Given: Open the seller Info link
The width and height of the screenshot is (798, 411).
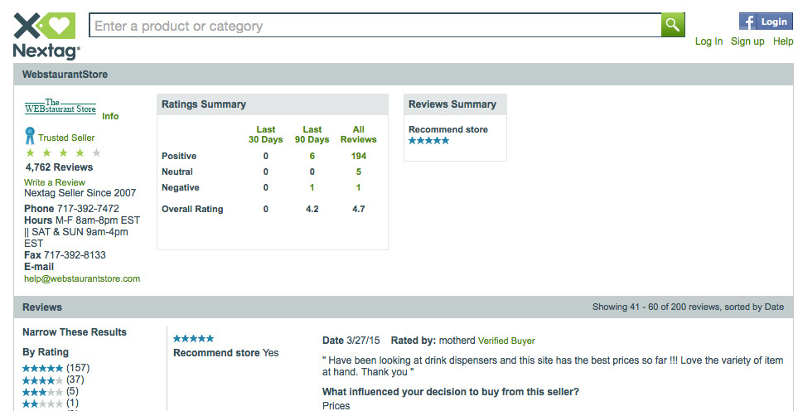Looking at the screenshot, I should [110, 116].
